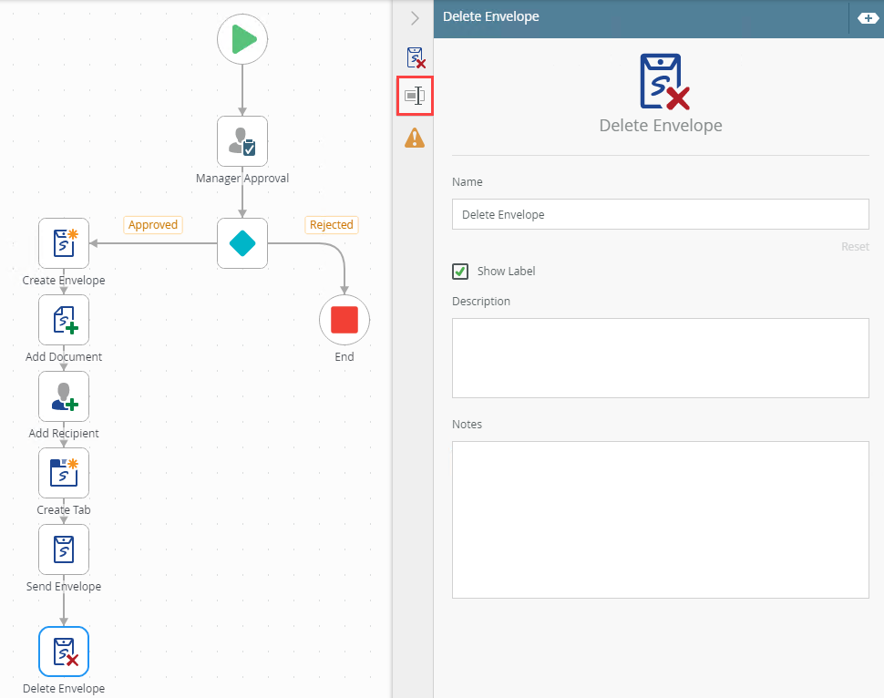
Task: Click the Create Tab step icon
Action: click(64, 473)
